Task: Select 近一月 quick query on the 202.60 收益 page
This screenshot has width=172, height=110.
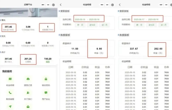Action: pyautogui.click(x=162, y=25)
